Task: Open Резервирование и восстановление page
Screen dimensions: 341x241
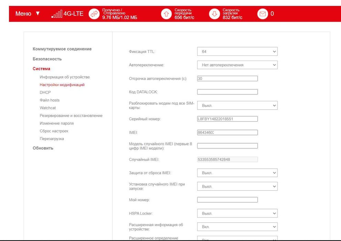Action: coord(71,116)
